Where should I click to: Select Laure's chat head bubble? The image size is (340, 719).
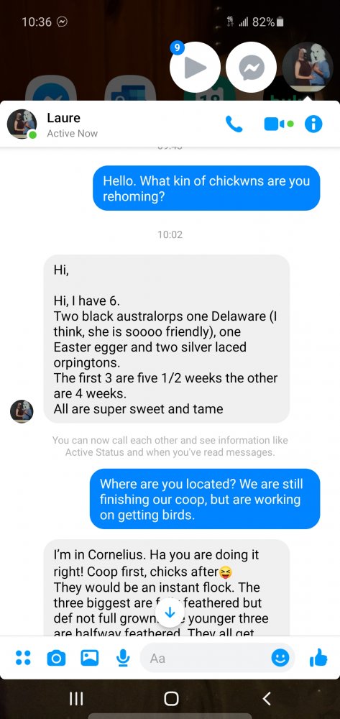click(x=308, y=68)
